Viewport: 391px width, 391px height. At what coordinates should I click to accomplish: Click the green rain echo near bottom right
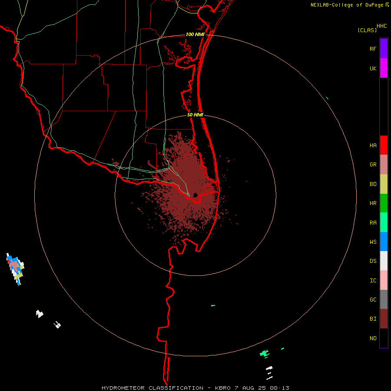265,354
